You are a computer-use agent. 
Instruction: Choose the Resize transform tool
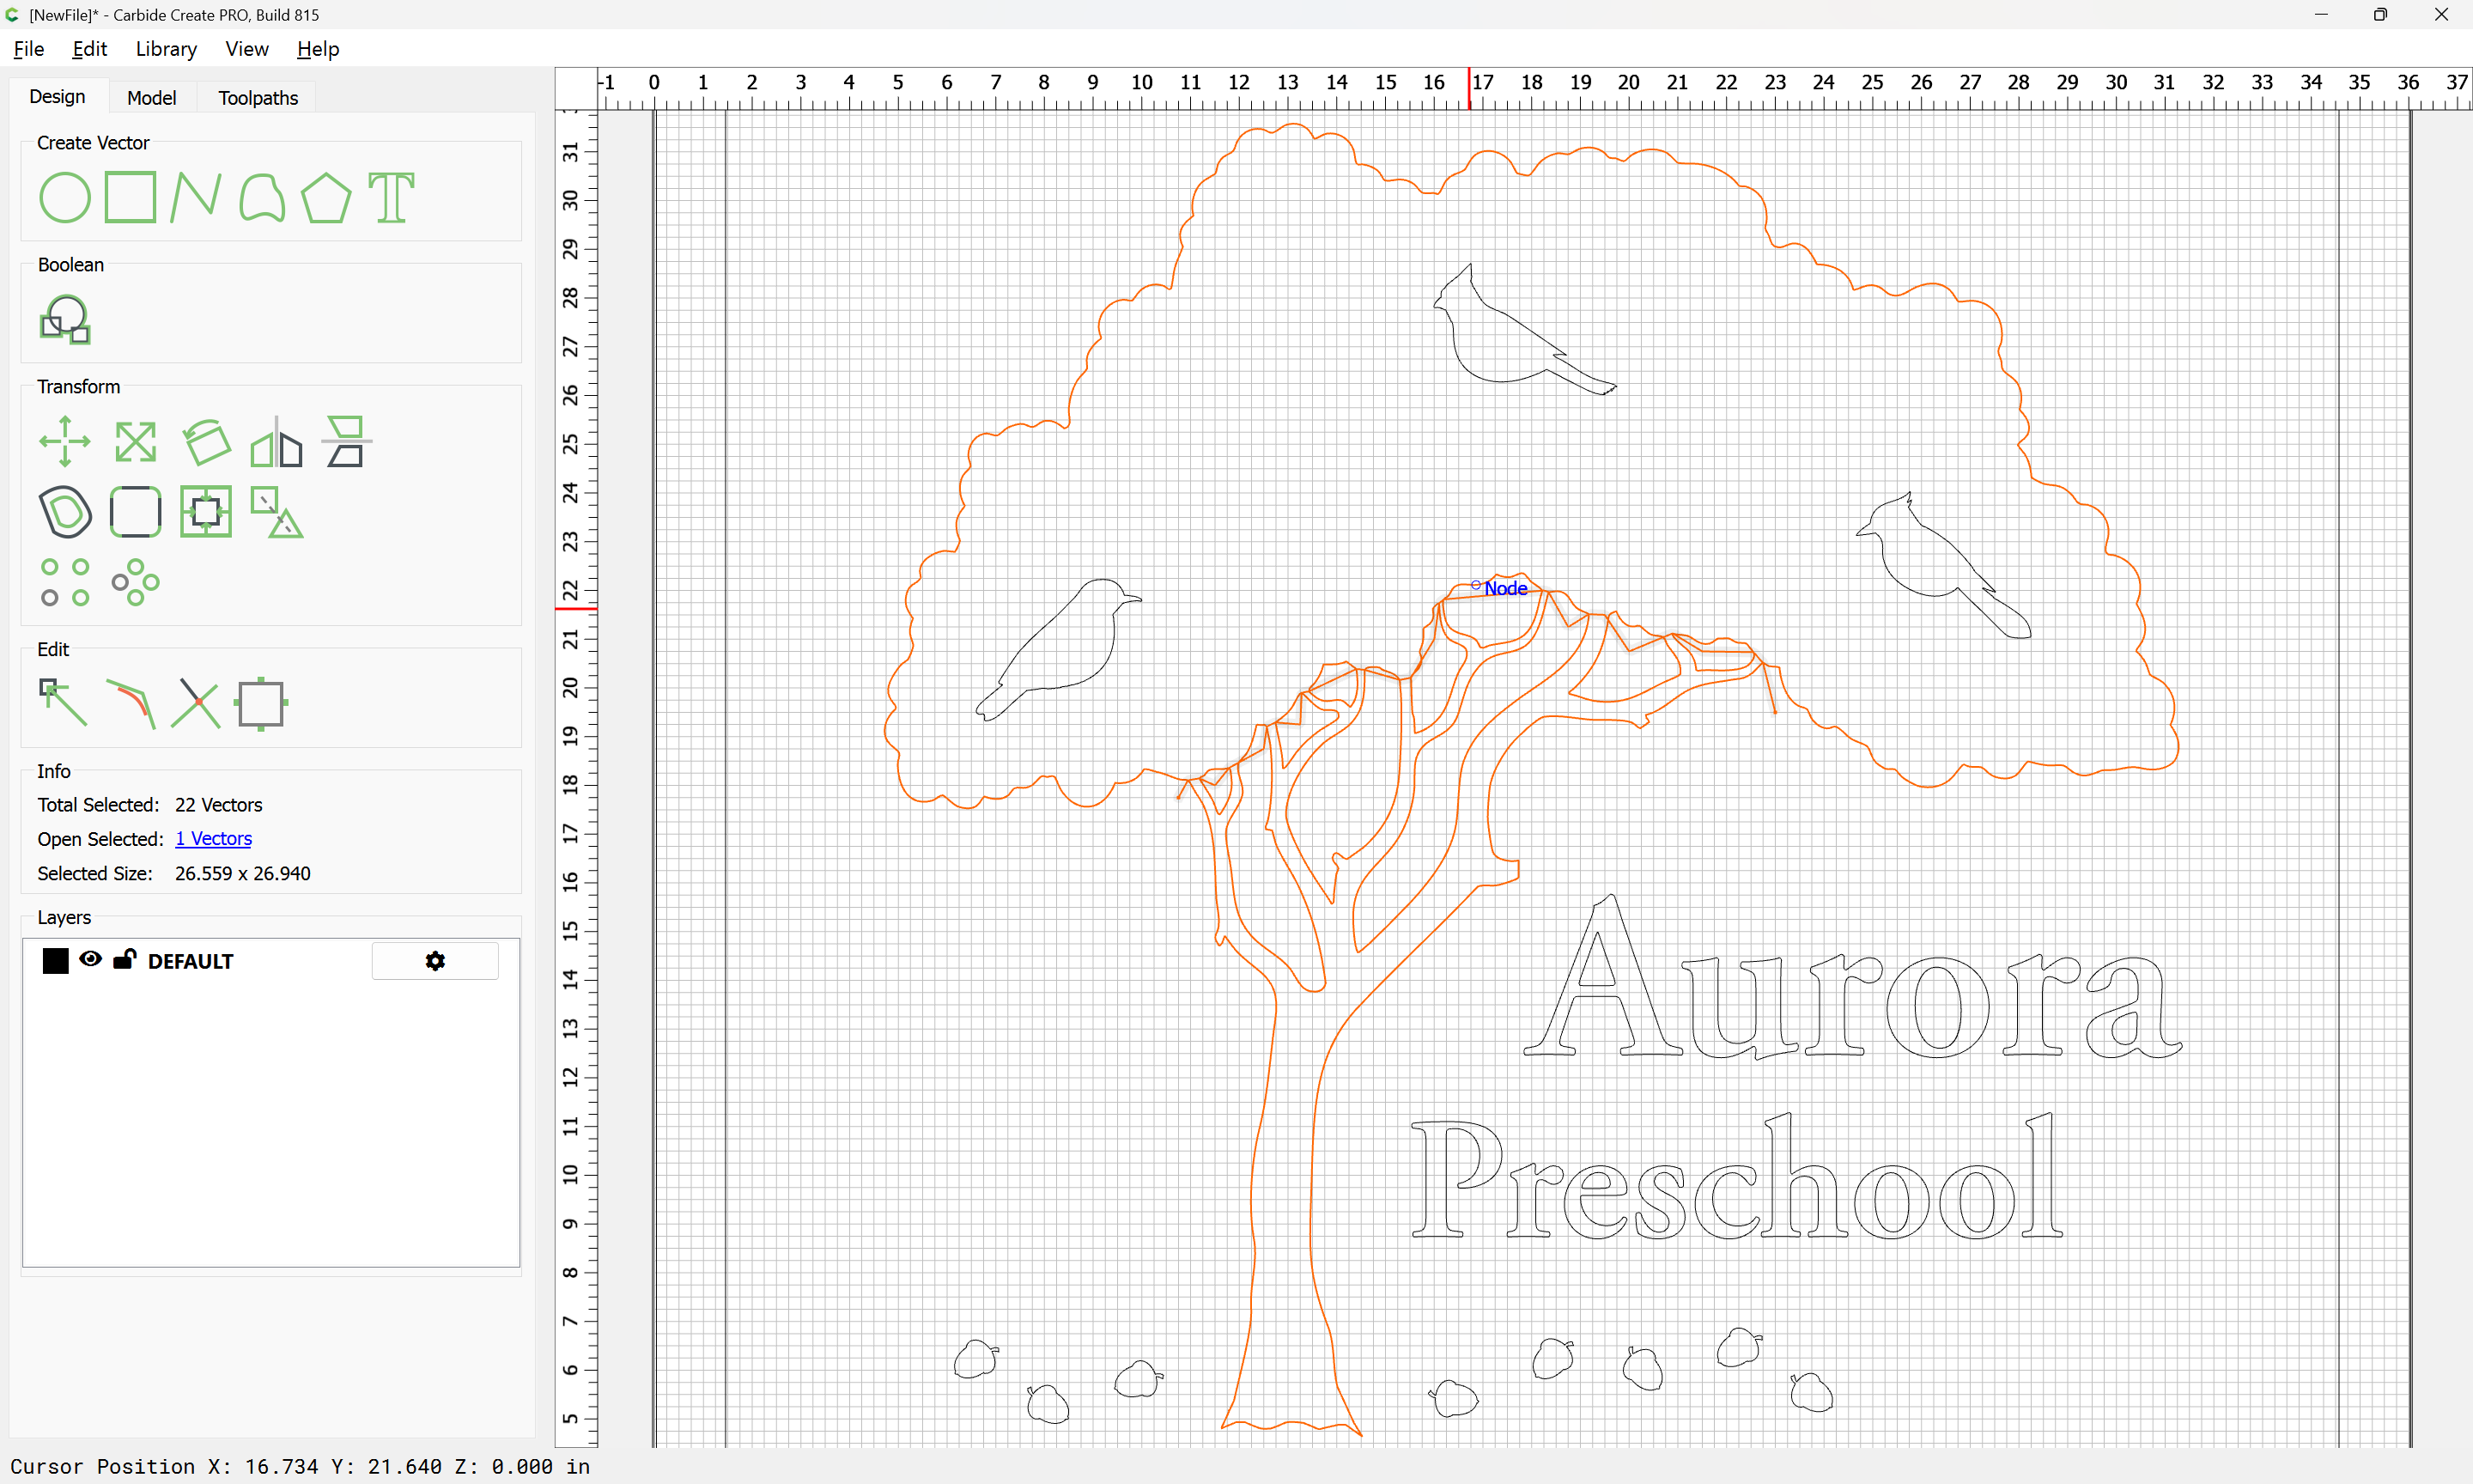136,441
